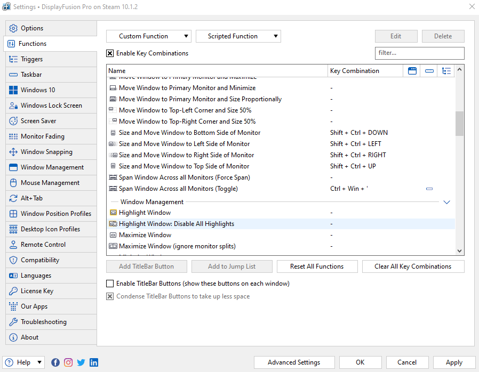Click the Facebook icon in footer
Image resolution: width=479 pixels, height=372 pixels.
55,362
